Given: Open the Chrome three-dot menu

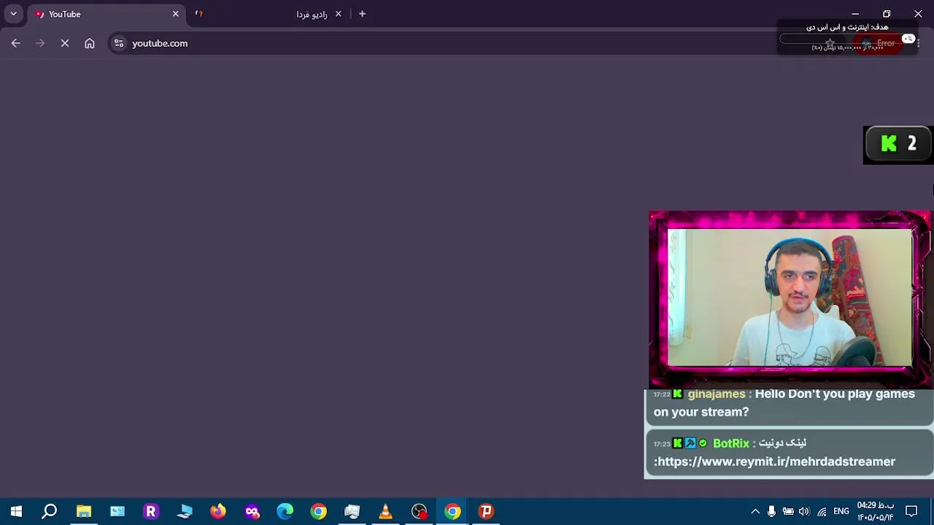Looking at the screenshot, I should click(918, 43).
